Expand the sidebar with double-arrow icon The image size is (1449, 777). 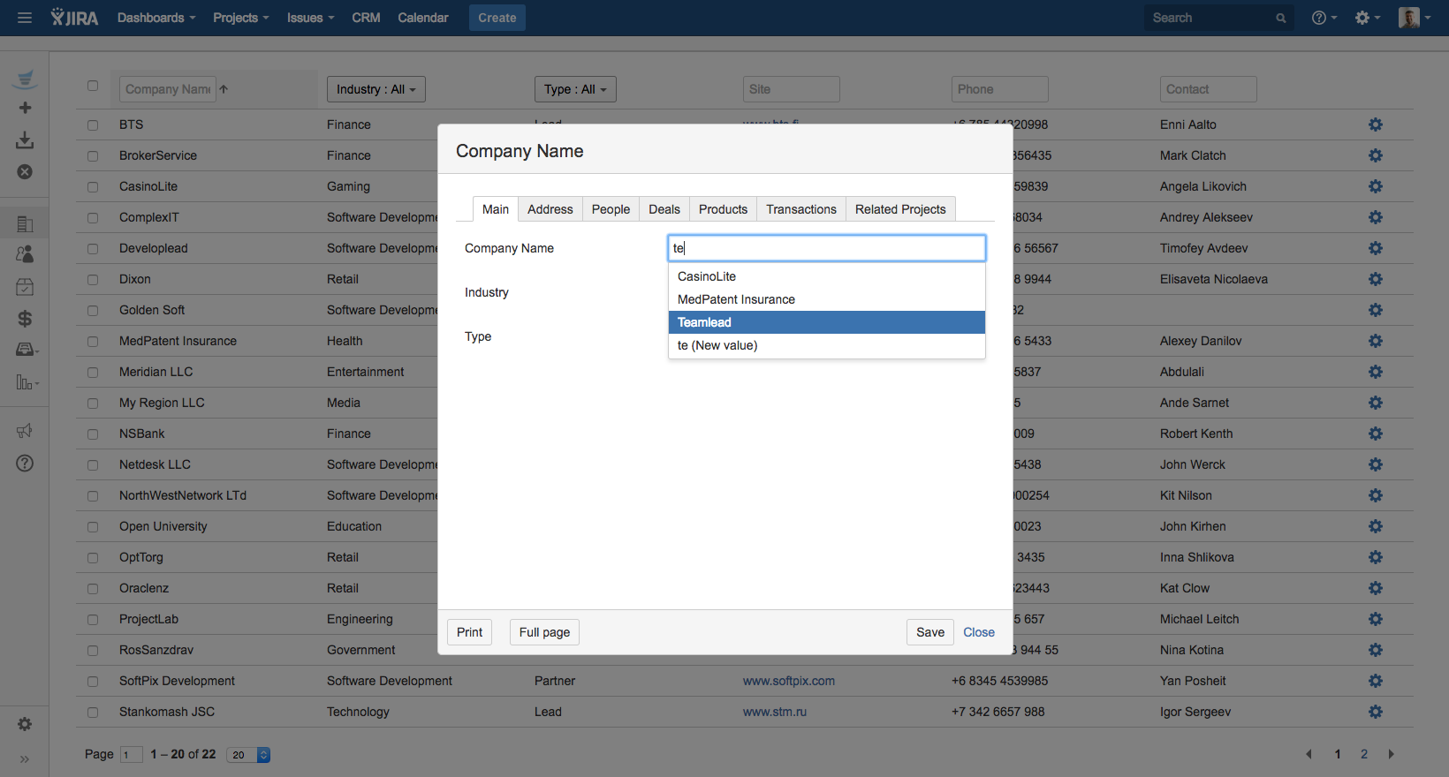25,759
